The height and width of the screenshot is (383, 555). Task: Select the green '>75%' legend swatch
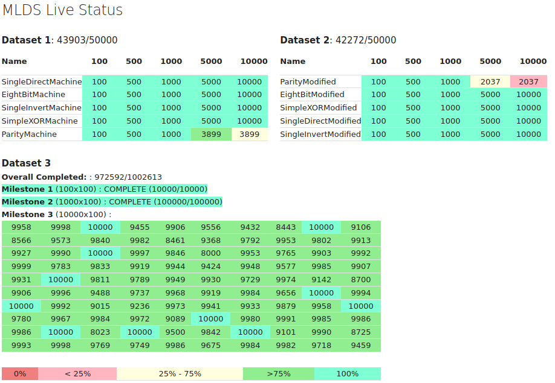coord(279,374)
